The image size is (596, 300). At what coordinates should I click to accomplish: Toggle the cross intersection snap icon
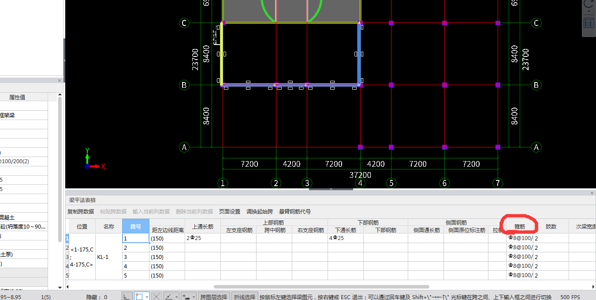click(157, 297)
